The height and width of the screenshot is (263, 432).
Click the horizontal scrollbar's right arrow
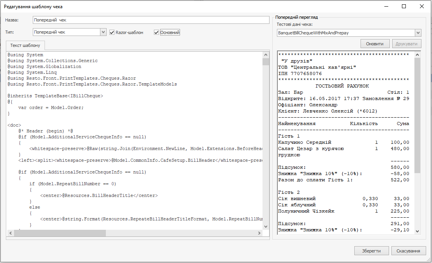point(259,233)
